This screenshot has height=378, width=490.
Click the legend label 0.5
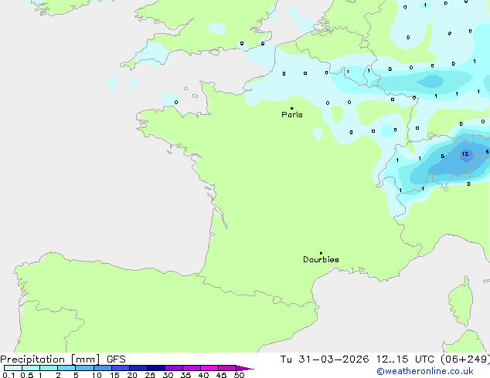click(26, 375)
